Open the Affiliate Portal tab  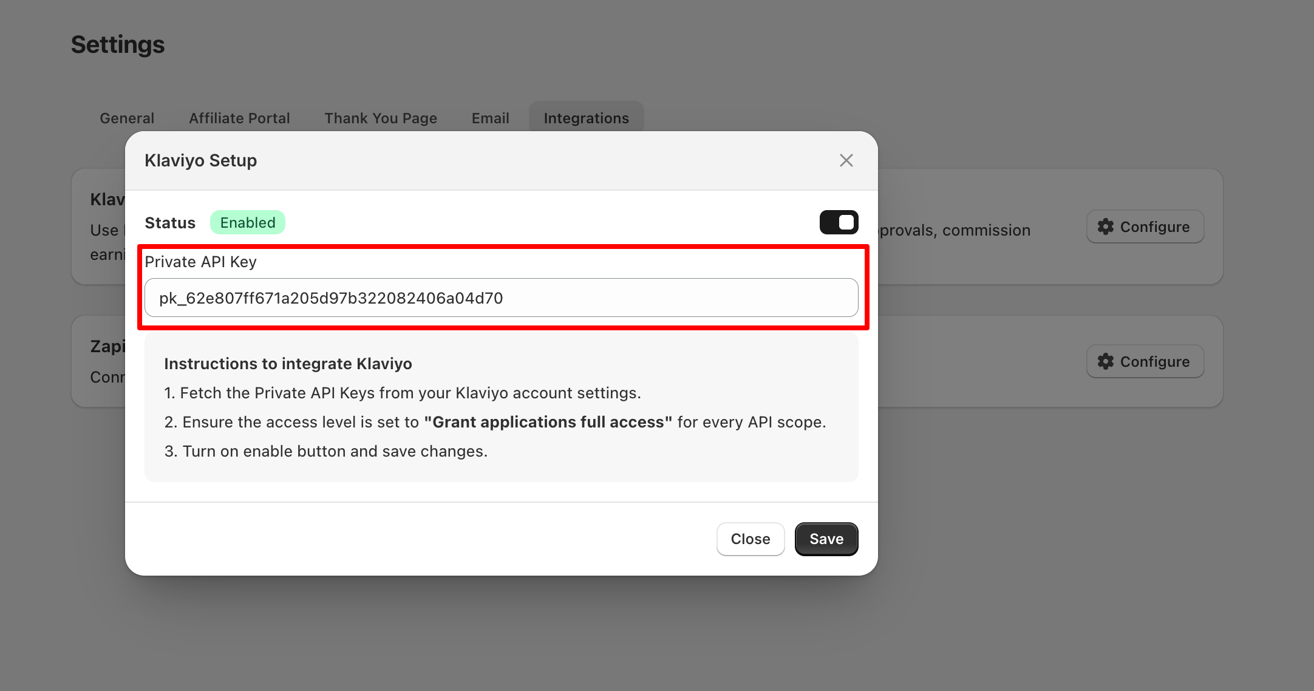pos(239,118)
